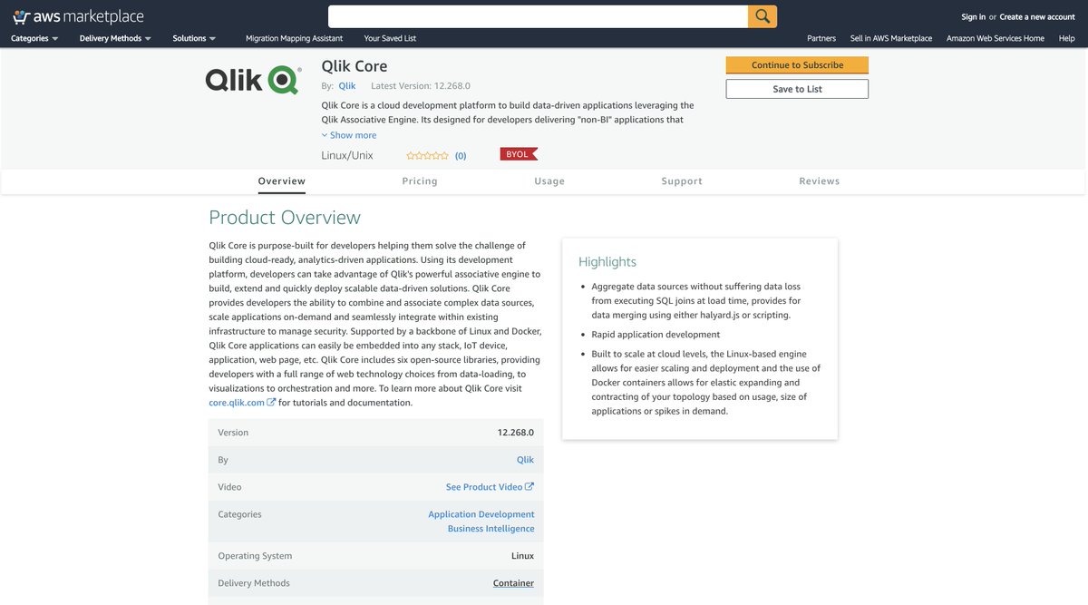Switch to the Pricing tab

(420, 181)
